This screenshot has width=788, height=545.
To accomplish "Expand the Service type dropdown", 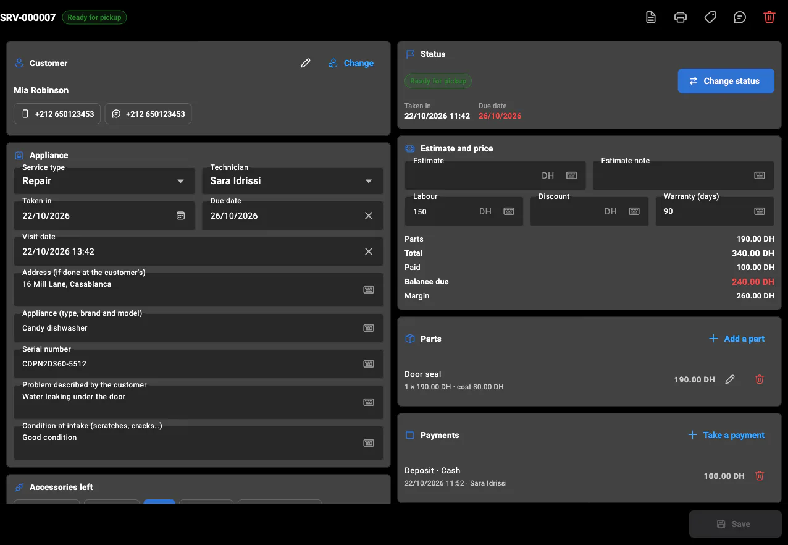I will click(x=104, y=181).
